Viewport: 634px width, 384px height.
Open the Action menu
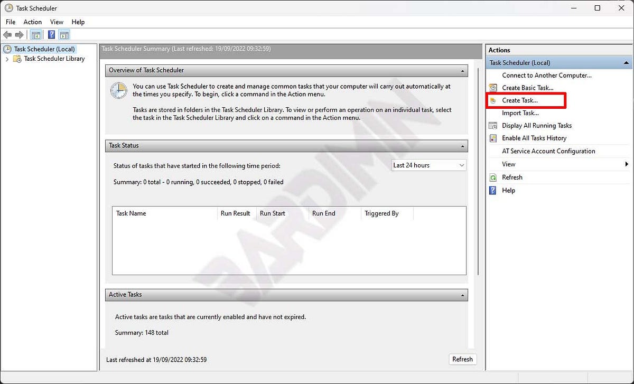(32, 22)
